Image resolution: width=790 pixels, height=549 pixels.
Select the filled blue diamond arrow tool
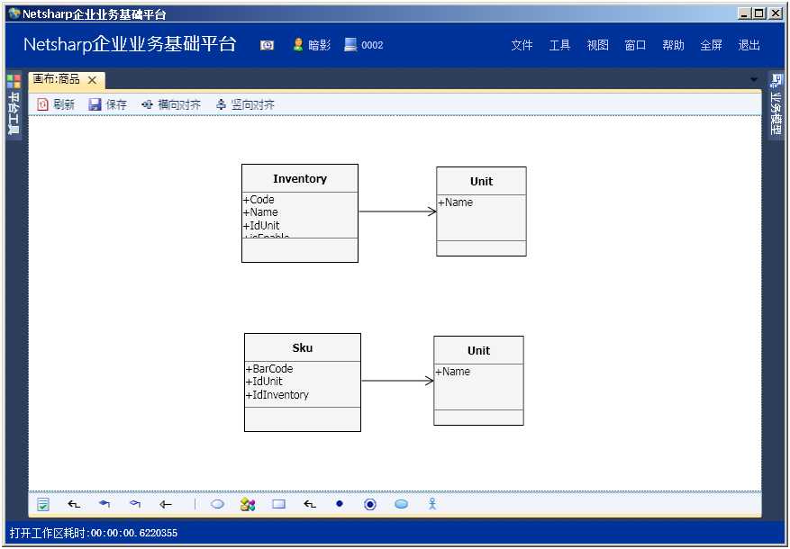tap(104, 504)
